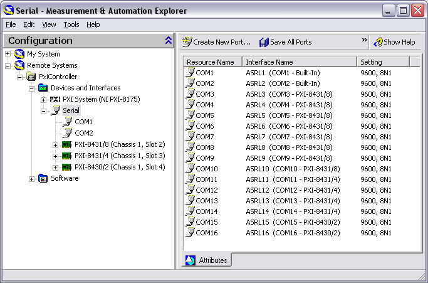Screen dimensions: 428x283
Task: Select the PXI-8431/4 (Chassis 1, Slot 3) label
Action: (x=120, y=156)
